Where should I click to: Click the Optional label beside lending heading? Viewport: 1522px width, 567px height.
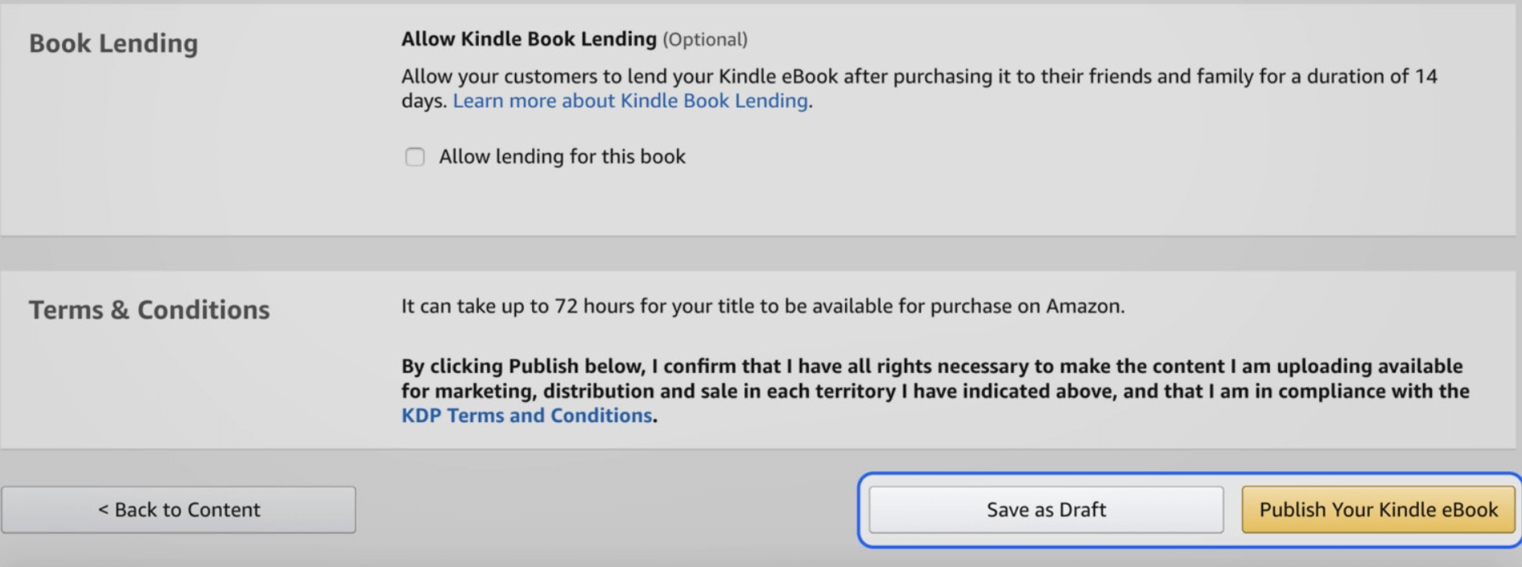[706, 39]
